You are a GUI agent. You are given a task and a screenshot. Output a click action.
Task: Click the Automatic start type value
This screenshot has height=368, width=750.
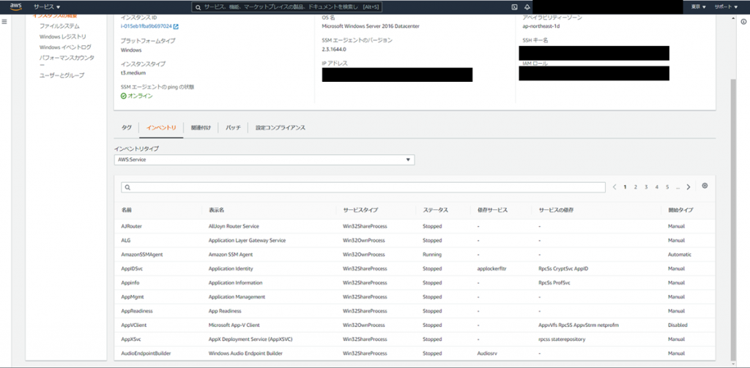coord(680,255)
